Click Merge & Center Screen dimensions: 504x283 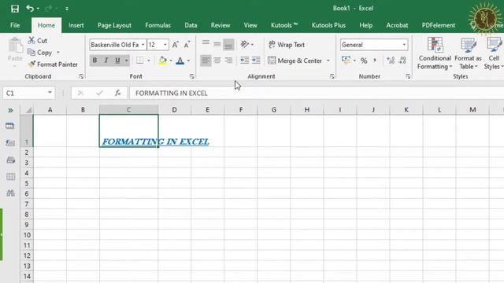[295, 61]
